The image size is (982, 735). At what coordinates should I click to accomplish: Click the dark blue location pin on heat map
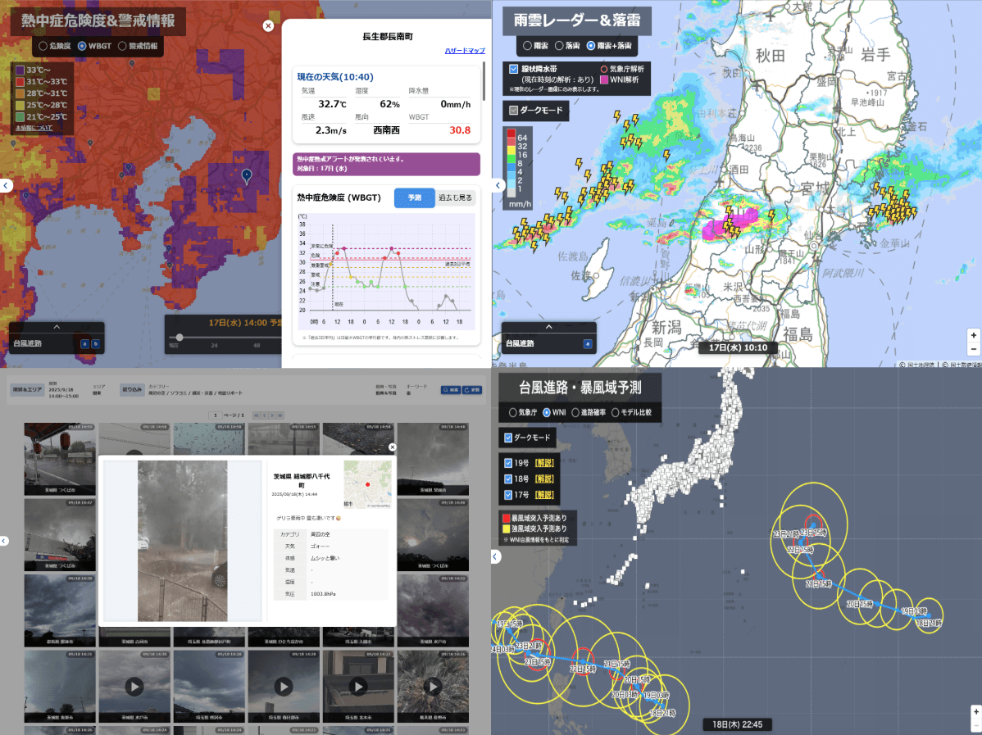click(246, 175)
